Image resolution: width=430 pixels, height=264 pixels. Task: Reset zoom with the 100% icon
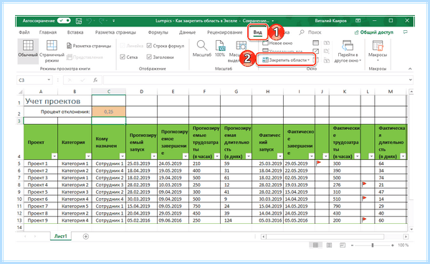click(220, 46)
